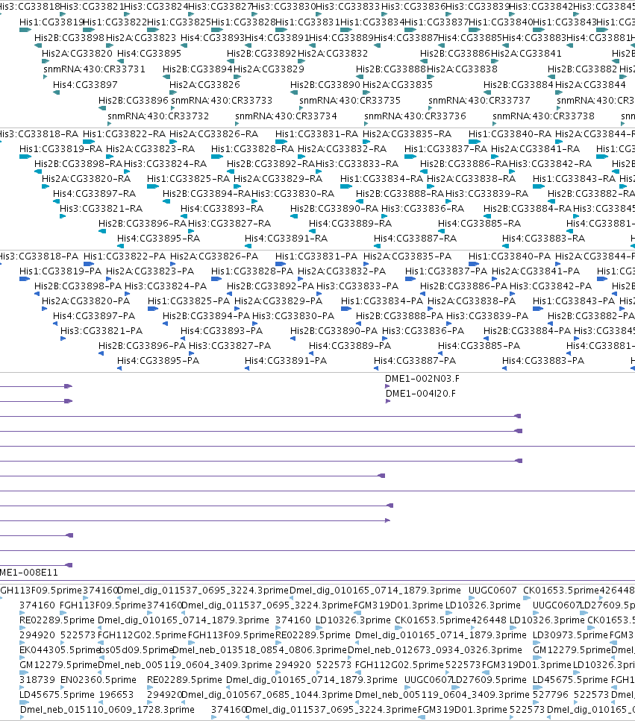Click the snmRNA:430:CR33736 label
This screenshot has width=635, height=721.
click(415, 116)
